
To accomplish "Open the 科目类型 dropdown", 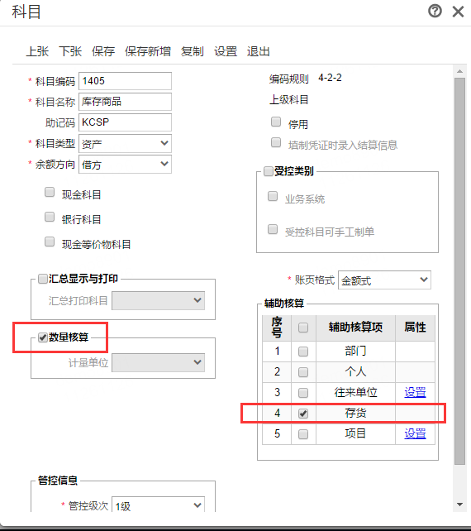I will point(126,144).
